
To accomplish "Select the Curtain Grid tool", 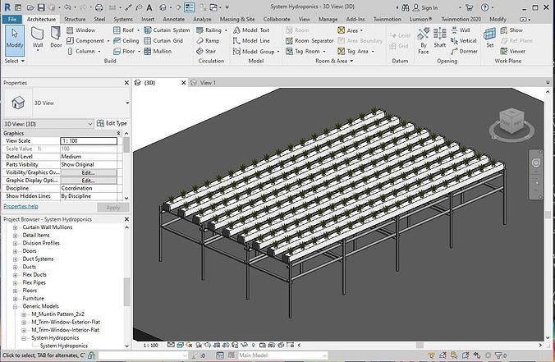I will pyautogui.click(x=163, y=41).
